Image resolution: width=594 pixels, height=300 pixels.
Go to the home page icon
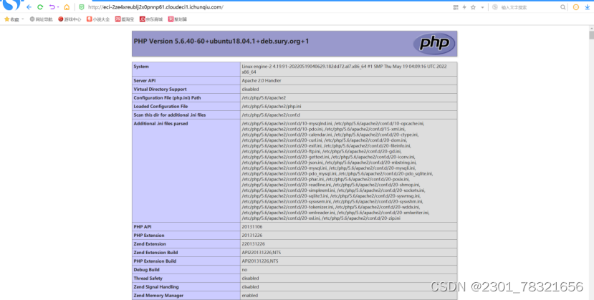(67, 7)
